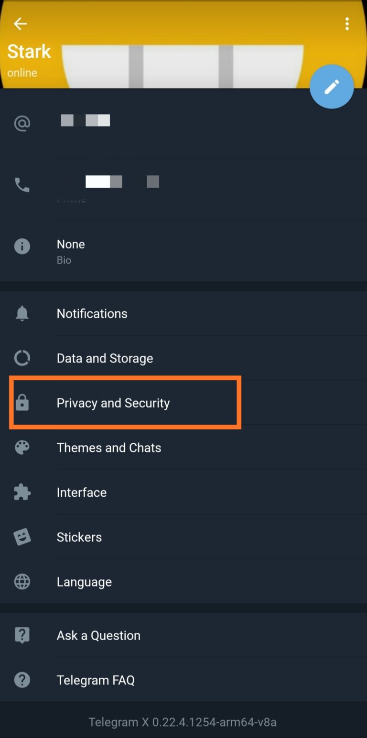
Task: Click the globe icon for Language
Action: point(22,582)
